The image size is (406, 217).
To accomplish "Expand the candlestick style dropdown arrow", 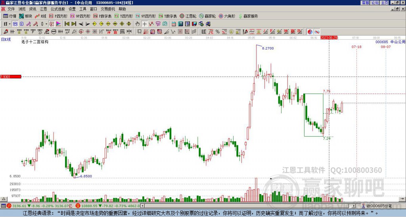I will (46, 24).
